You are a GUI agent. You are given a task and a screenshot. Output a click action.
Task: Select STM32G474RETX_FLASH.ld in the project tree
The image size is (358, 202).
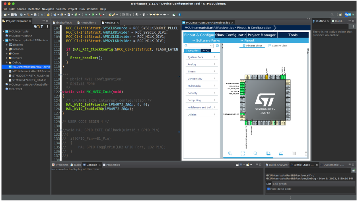[30, 75]
